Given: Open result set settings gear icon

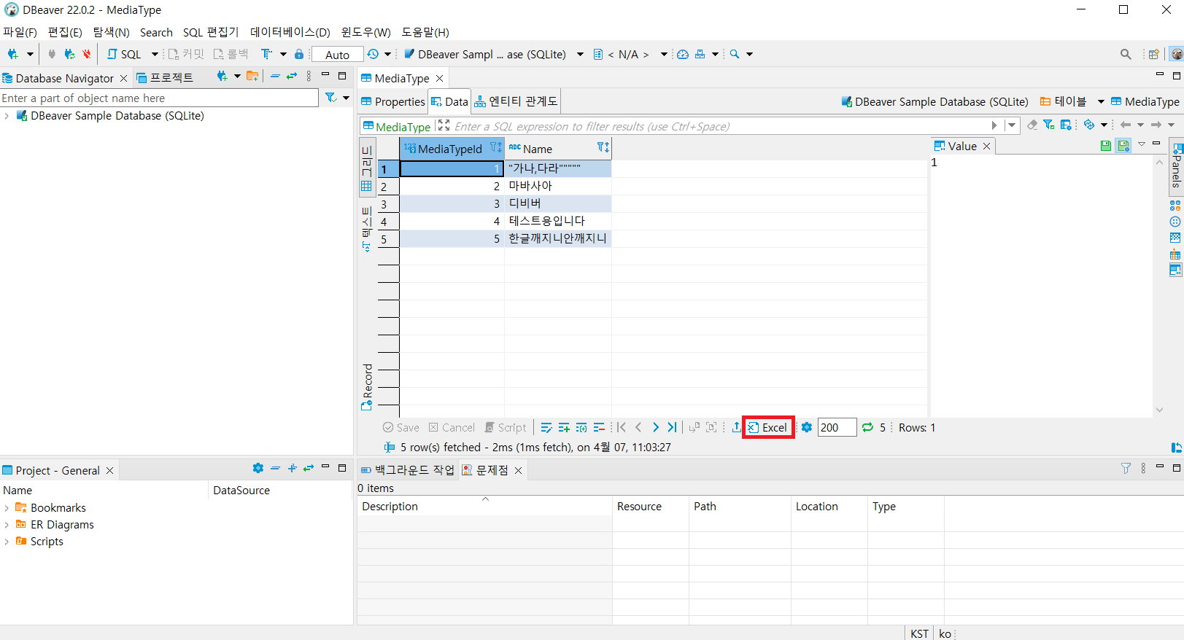Looking at the screenshot, I should (x=807, y=428).
